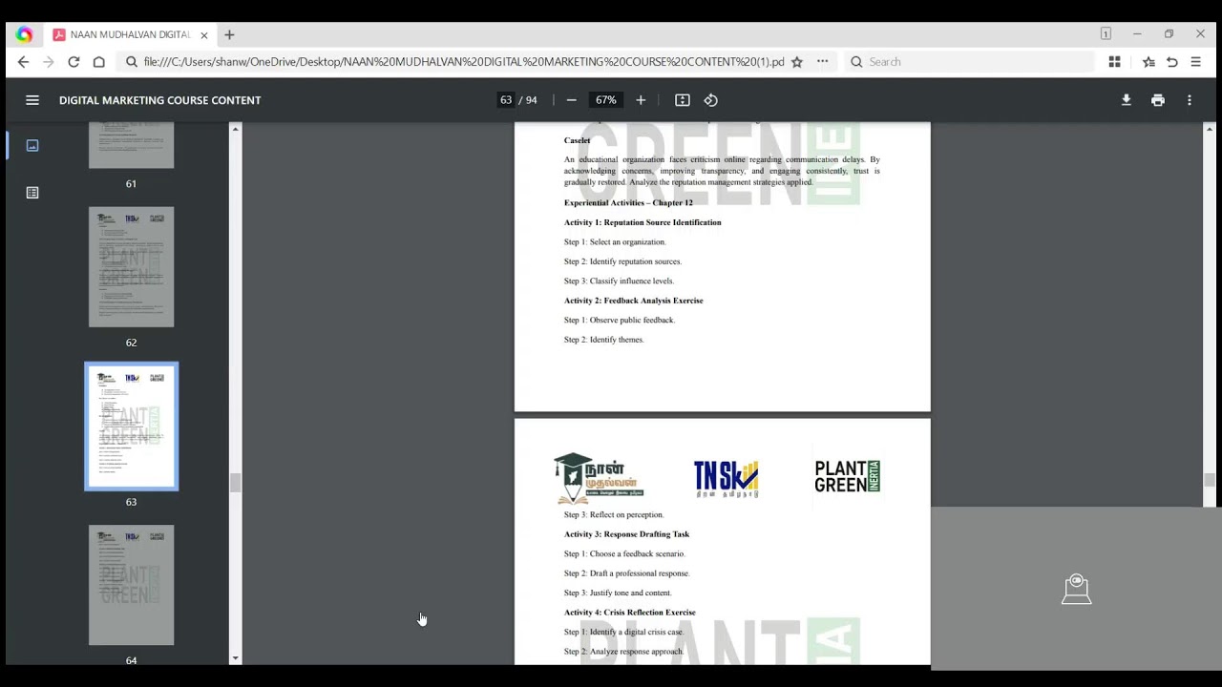Print the PDF document
Screen dimensions: 1222x687
point(1158,100)
